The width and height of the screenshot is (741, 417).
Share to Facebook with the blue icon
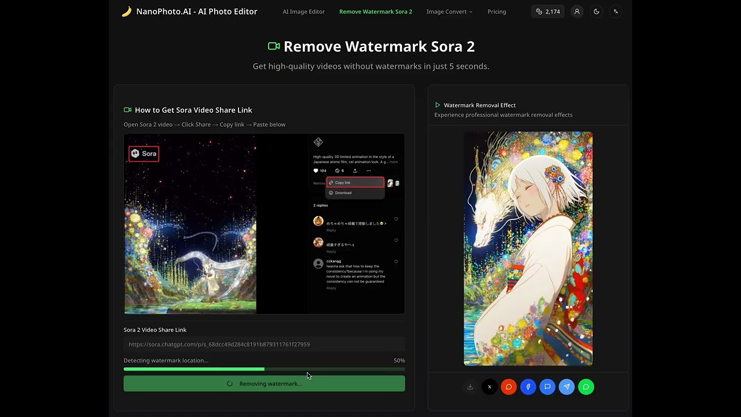[x=528, y=387]
